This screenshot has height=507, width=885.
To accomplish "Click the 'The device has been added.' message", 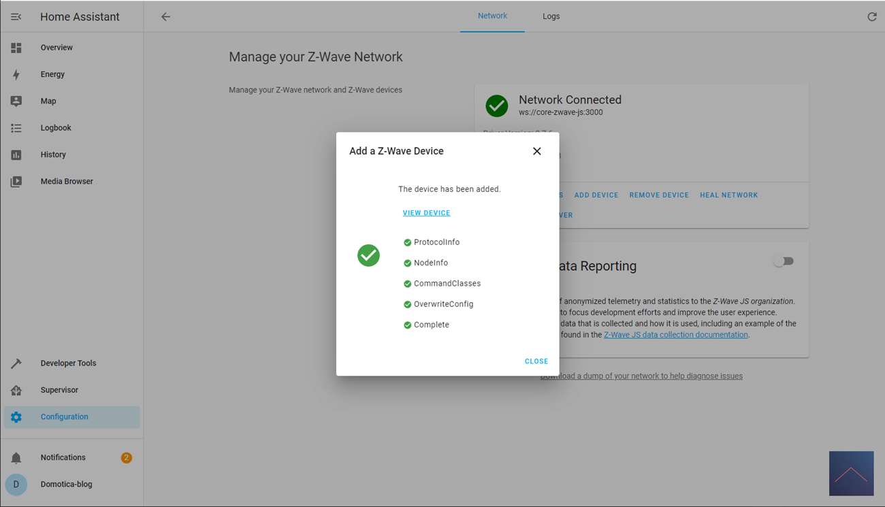I will point(449,189).
